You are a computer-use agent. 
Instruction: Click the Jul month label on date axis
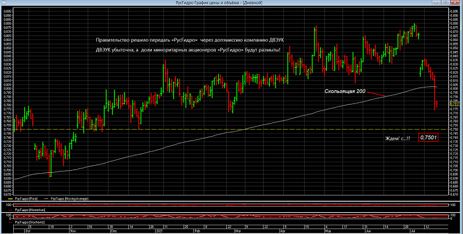click(411, 231)
